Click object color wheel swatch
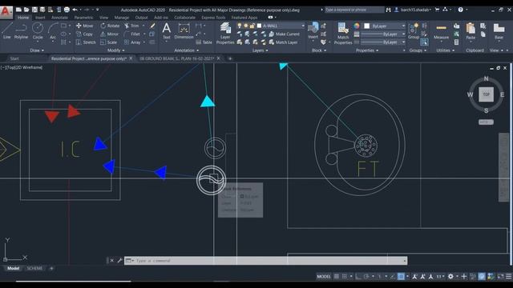The height and width of the screenshot is (288, 513). pyautogui.click(x=356, y=26)
